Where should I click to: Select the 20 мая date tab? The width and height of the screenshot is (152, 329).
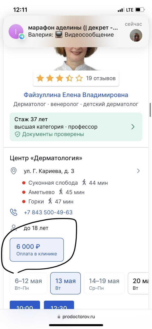139,283
